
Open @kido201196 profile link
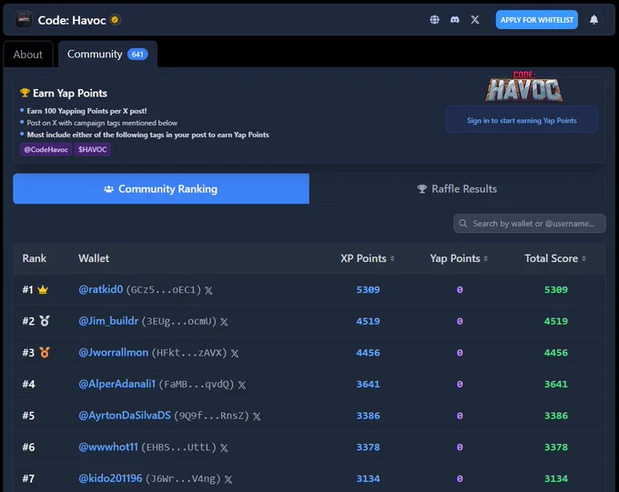[110, 478]
